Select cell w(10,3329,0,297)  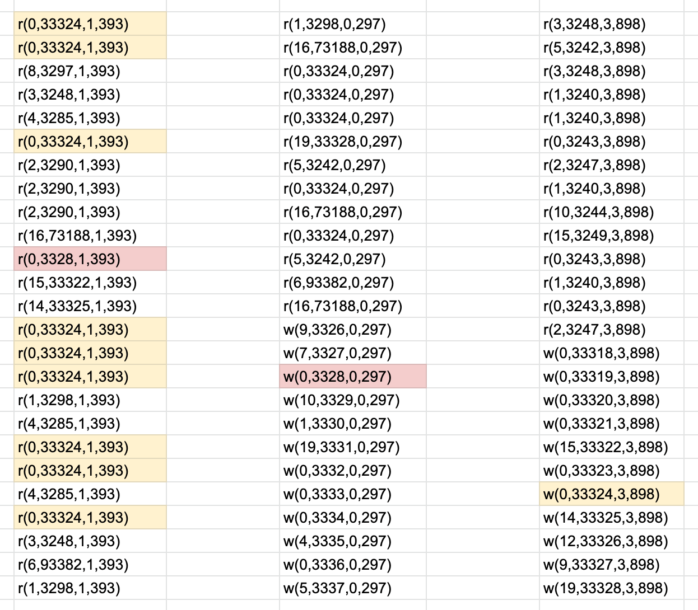(x=353, y=400)
